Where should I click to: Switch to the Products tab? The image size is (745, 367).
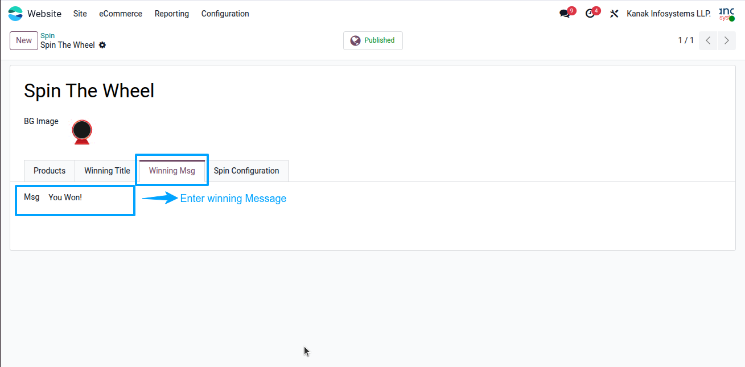[x=50, y=171]
